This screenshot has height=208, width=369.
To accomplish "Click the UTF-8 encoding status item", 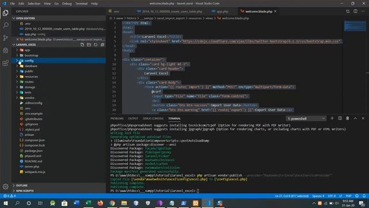I will pyautogui.click(x=332, y=196).
